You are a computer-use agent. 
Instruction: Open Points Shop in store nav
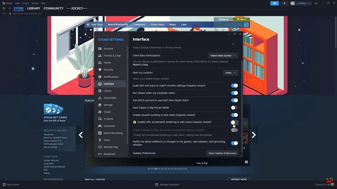[x=157, y=25]
